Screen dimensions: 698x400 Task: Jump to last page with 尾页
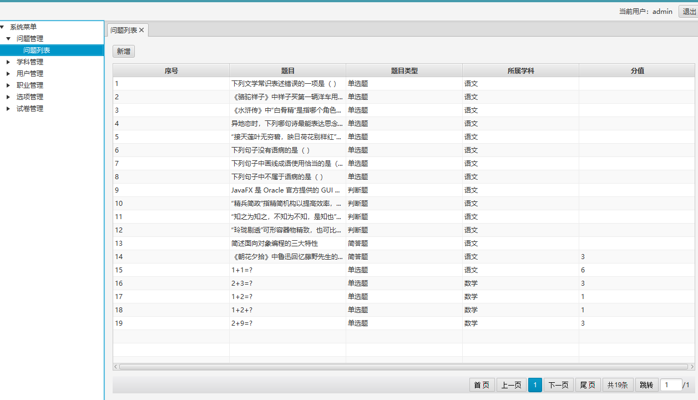(x=588, y=385)
